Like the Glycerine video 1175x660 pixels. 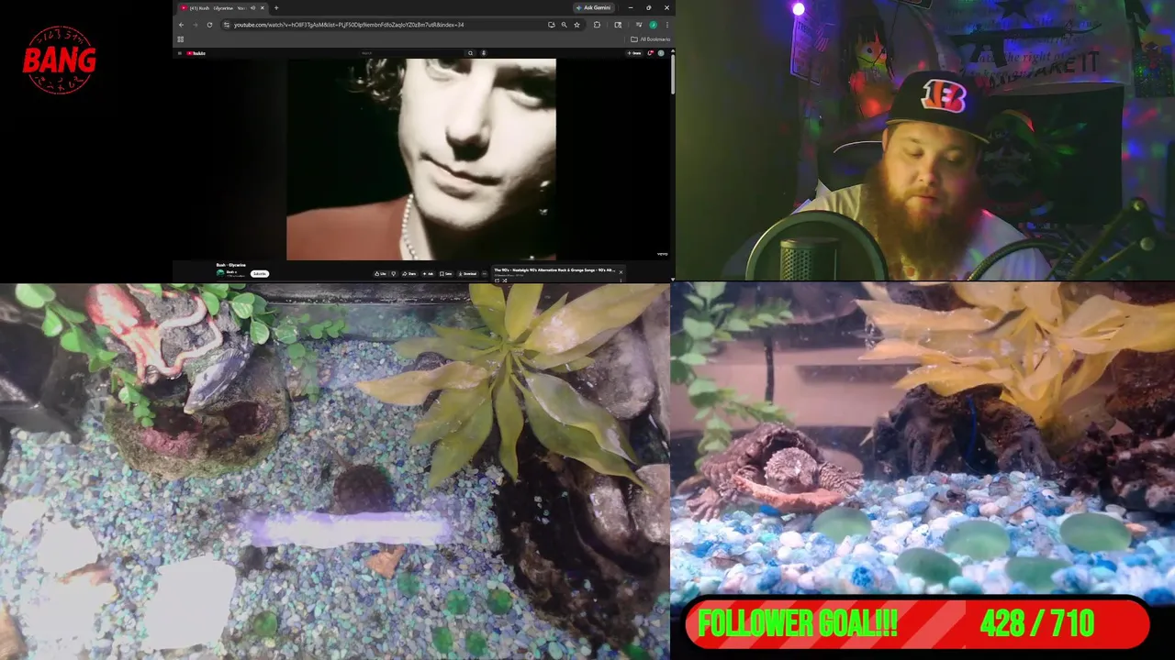click(x=380, y=273)
